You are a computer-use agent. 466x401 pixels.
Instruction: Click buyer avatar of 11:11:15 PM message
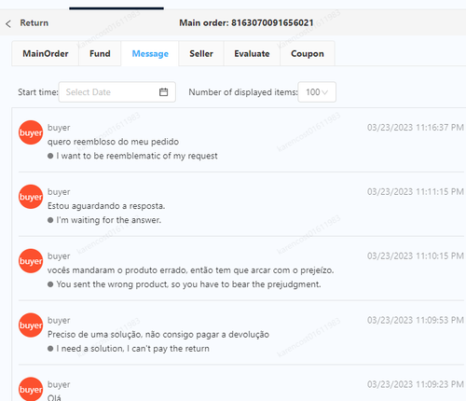[31, 197]
